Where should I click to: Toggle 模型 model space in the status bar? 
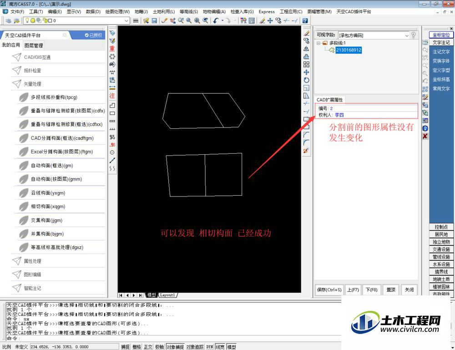231,347
